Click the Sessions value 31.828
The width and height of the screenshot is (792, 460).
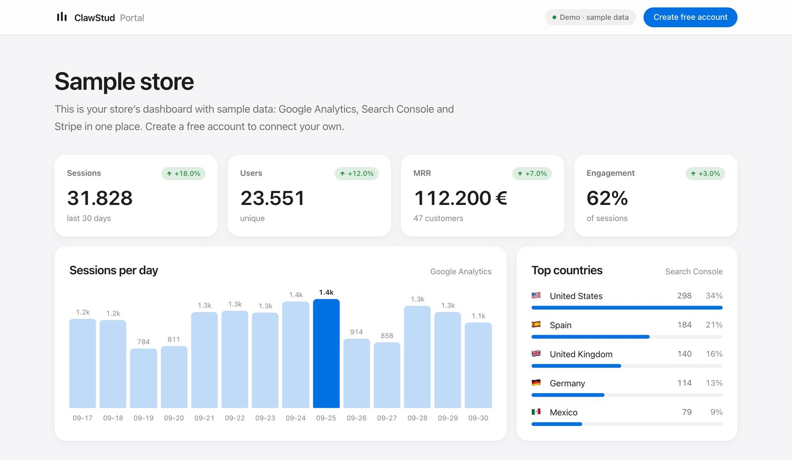click(x=100, y=198)
